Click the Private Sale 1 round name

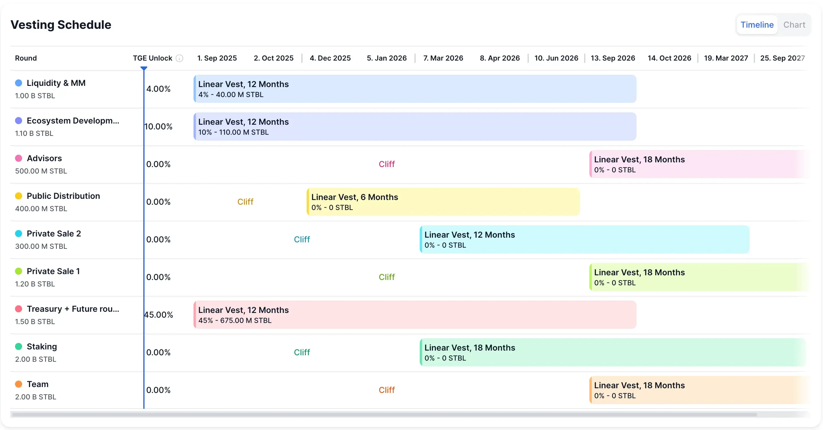53,271
